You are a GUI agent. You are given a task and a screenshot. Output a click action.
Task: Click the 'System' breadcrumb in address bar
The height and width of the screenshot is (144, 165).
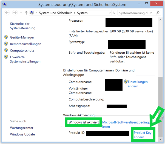click(82, 13)
